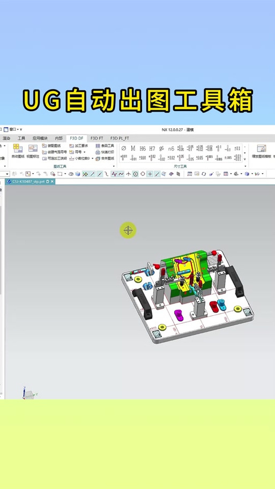Toggle the midpoint snap option
This screenshot has width=275, height=489.
[x=100, y=174]
